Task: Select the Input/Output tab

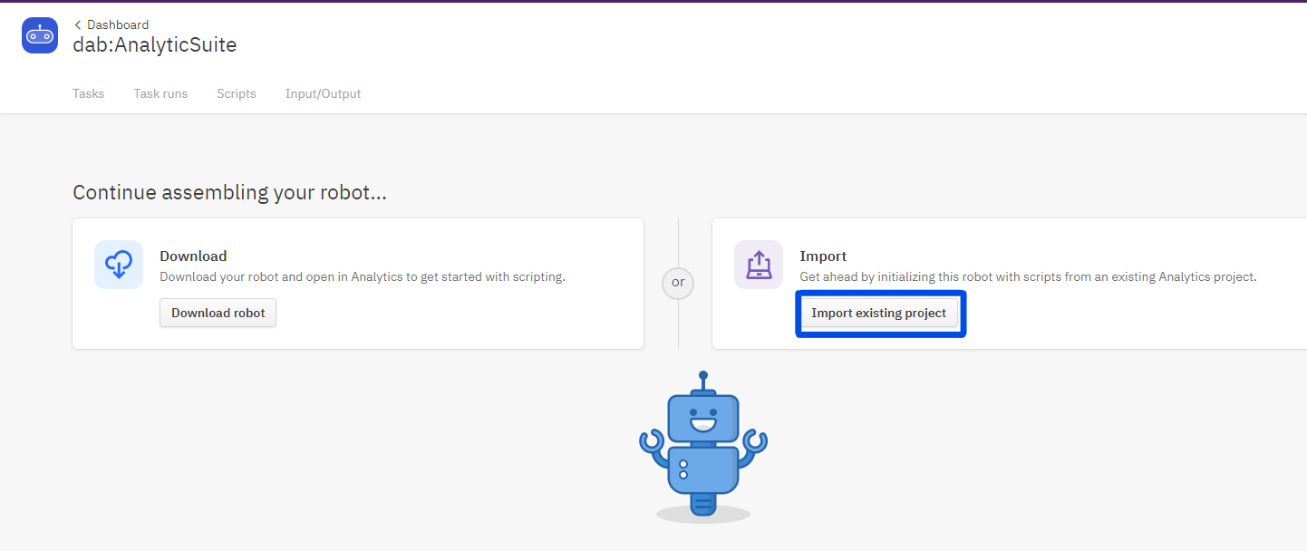Action: click(x=323, y=93)
